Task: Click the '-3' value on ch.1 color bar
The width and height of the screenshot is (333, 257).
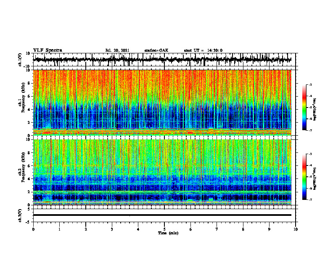Action: [x=310, y=85]
